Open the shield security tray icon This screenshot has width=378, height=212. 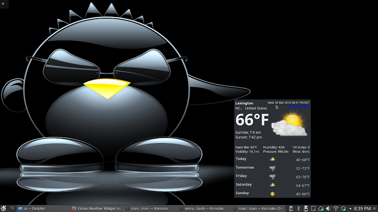pyautogui.click(x=344, y=208)
